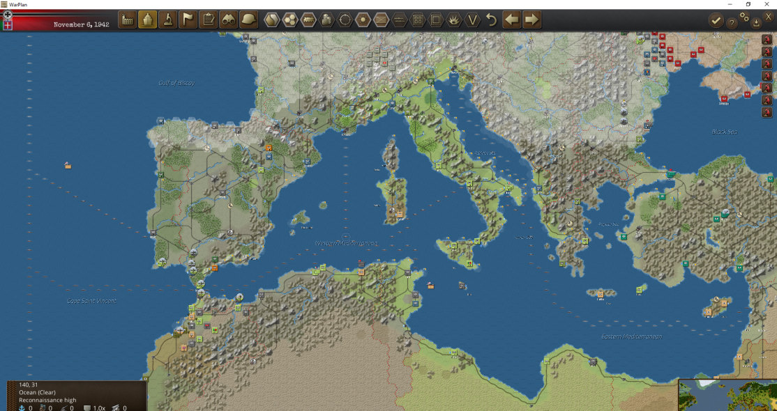Toggle the explosion combat hex overlay
Image resolution: width=777 pixels, height=411 pixels.
coord(454,20)
